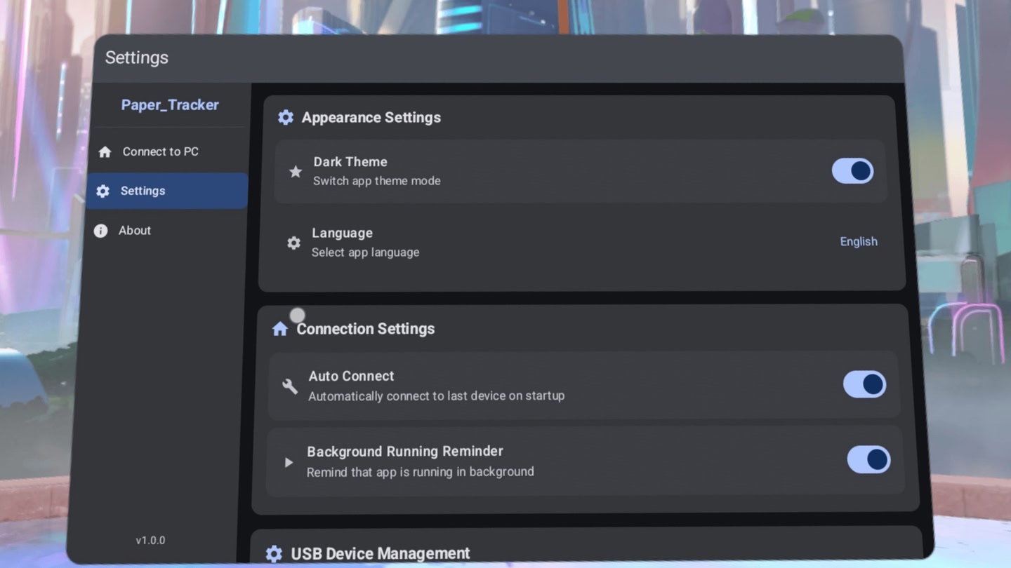1011x568 pixels.
Task: Click the gear icon beside USB Device Management
Action: pyautogui.click(x=274, y=554)
